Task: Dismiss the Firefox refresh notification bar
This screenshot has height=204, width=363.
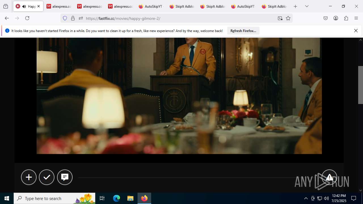Action: click(x=356, y=31)
